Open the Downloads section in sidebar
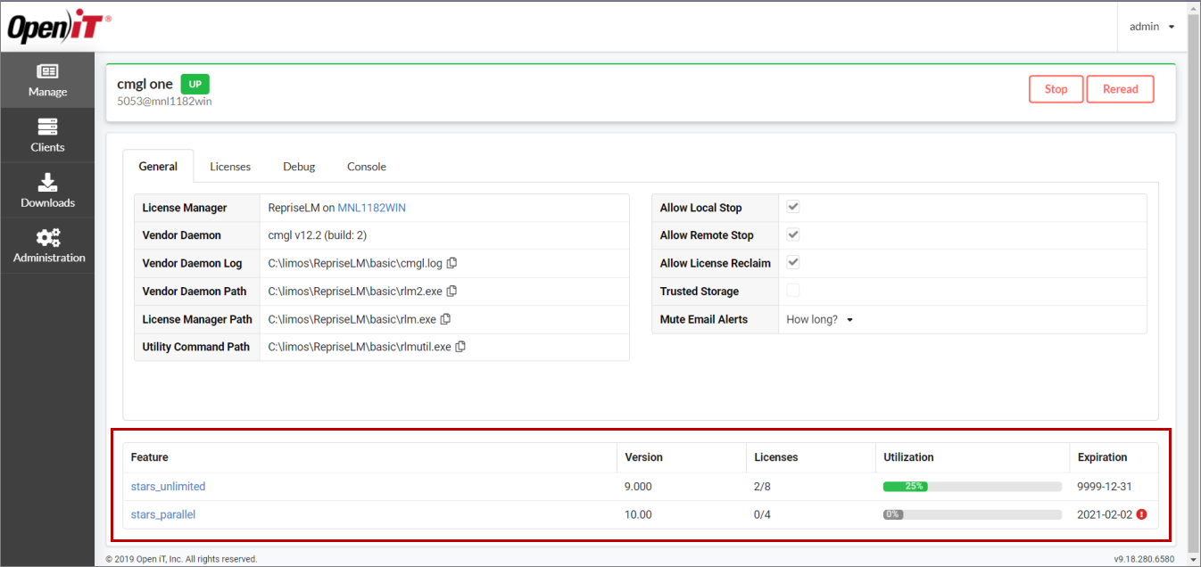The image size is (1201, 567). coord(47,191)
